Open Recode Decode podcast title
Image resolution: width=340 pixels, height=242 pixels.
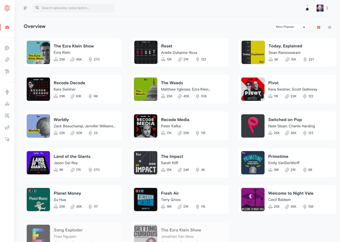(x=69, y=83)
